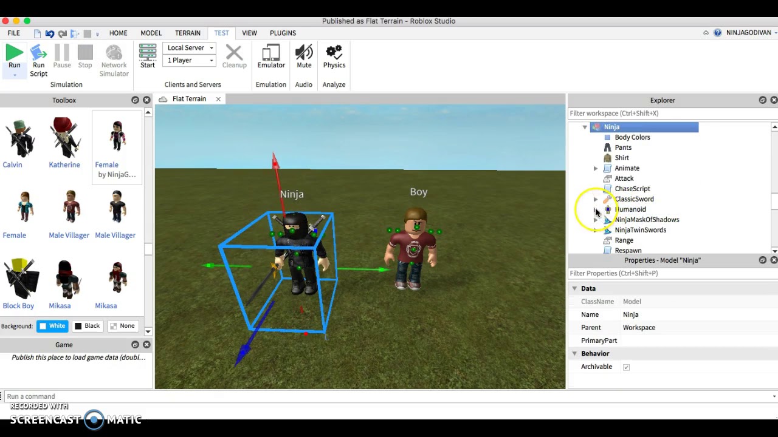778x437 pixels.
Task: Expand the Animate script node
Action: 596,168
